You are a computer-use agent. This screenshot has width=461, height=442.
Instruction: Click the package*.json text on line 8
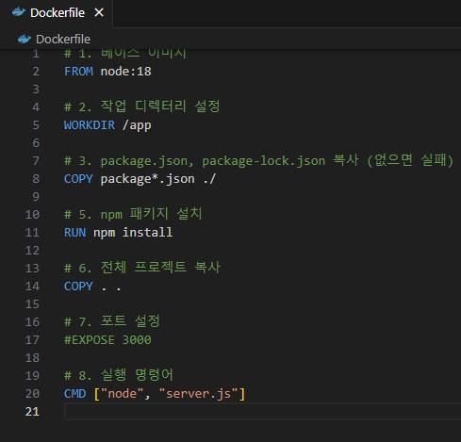pos(147,179)
